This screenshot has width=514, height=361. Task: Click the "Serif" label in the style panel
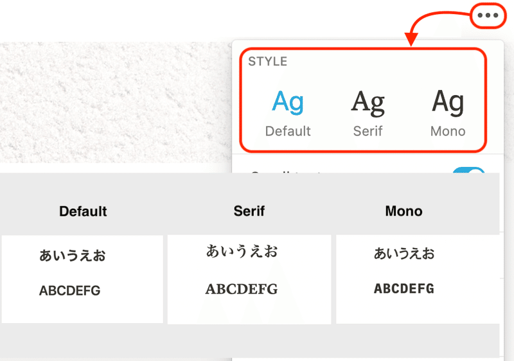click(368, 131)
